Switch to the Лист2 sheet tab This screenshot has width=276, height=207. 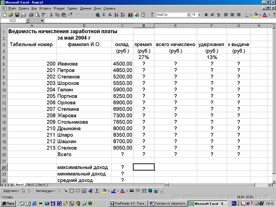(30, 185)
